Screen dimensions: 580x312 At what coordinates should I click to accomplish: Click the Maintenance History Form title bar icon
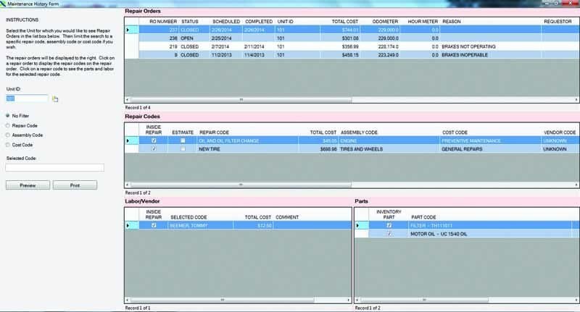(4, 4)
